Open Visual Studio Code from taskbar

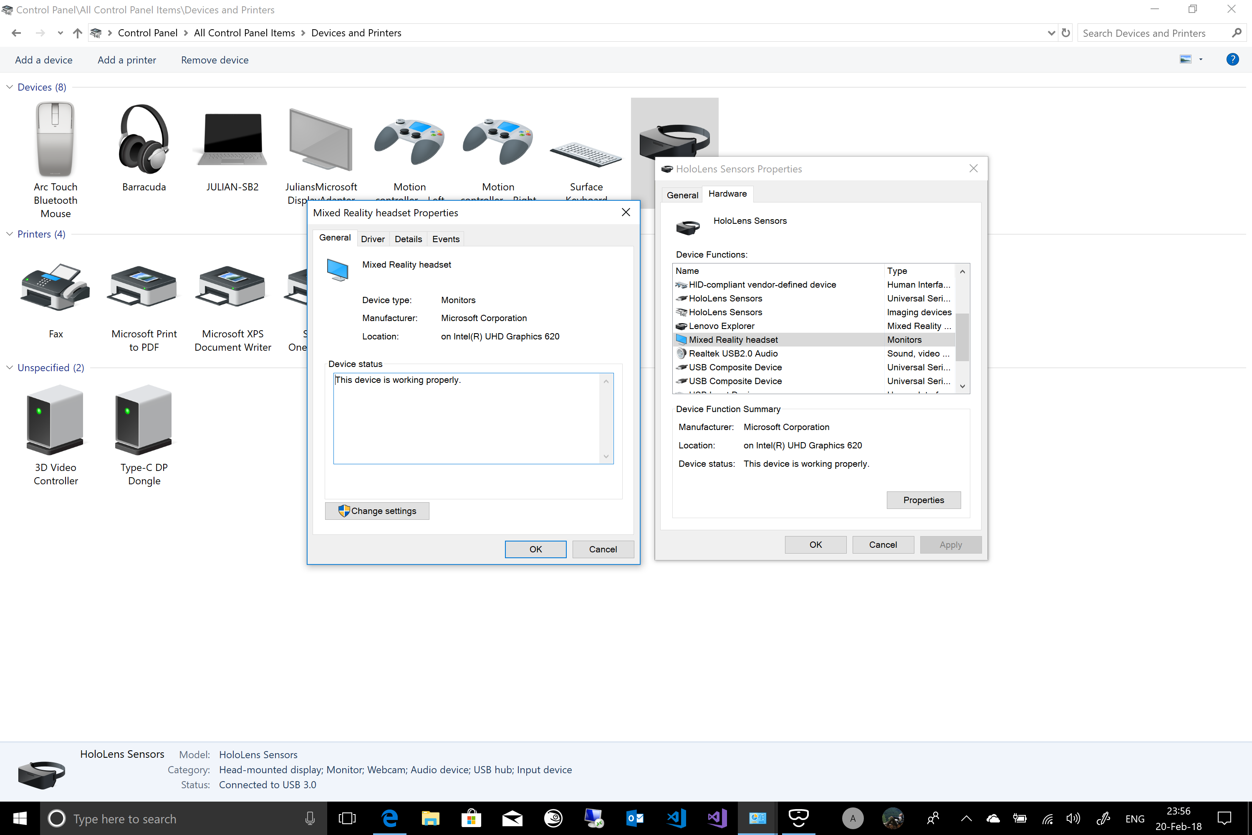[676, 818]
